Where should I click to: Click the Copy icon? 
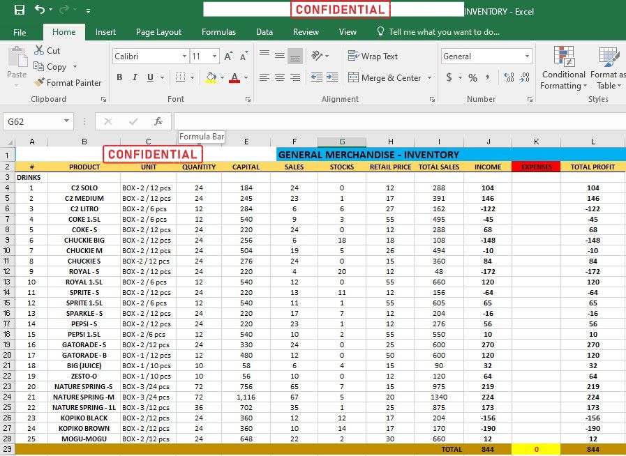click(x=38, y=66)
